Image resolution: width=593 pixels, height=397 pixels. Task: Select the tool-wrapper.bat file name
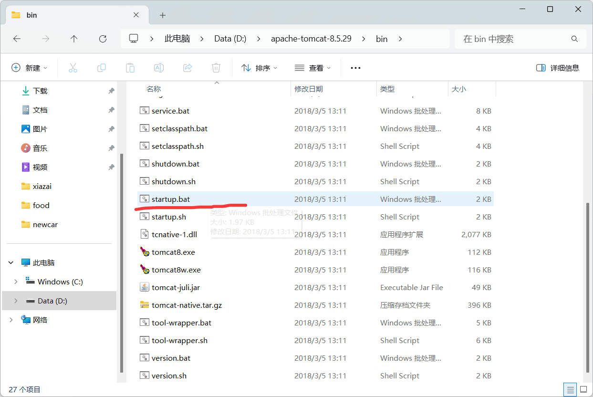(182, 323)
